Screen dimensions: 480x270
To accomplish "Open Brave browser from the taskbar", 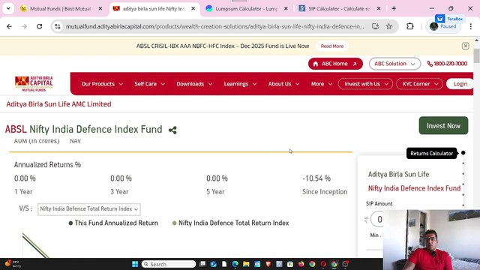I will pos(268,264).
